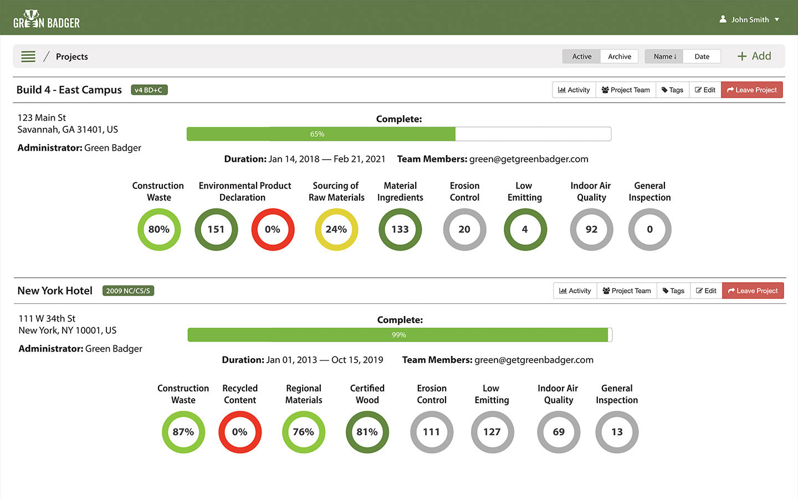Click the green@getgreenbadger.com email in Build 4
798x499 pixels.
click(x=529, y=159)
